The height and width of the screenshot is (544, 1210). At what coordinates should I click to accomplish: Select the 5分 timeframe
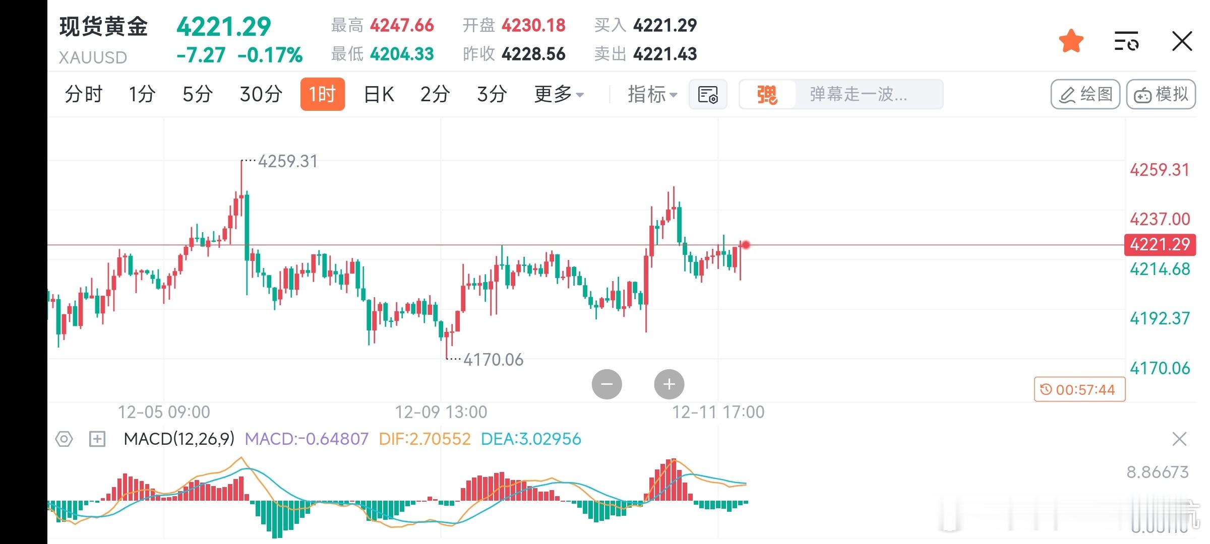[197, 94]
